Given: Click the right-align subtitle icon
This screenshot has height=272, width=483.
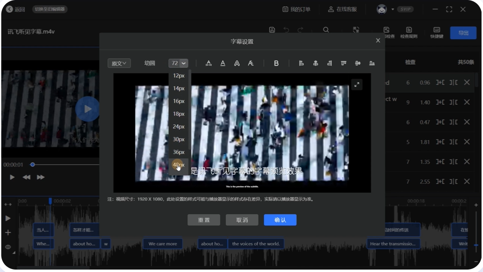Looking at the screenshot, I should pos(330,63).
